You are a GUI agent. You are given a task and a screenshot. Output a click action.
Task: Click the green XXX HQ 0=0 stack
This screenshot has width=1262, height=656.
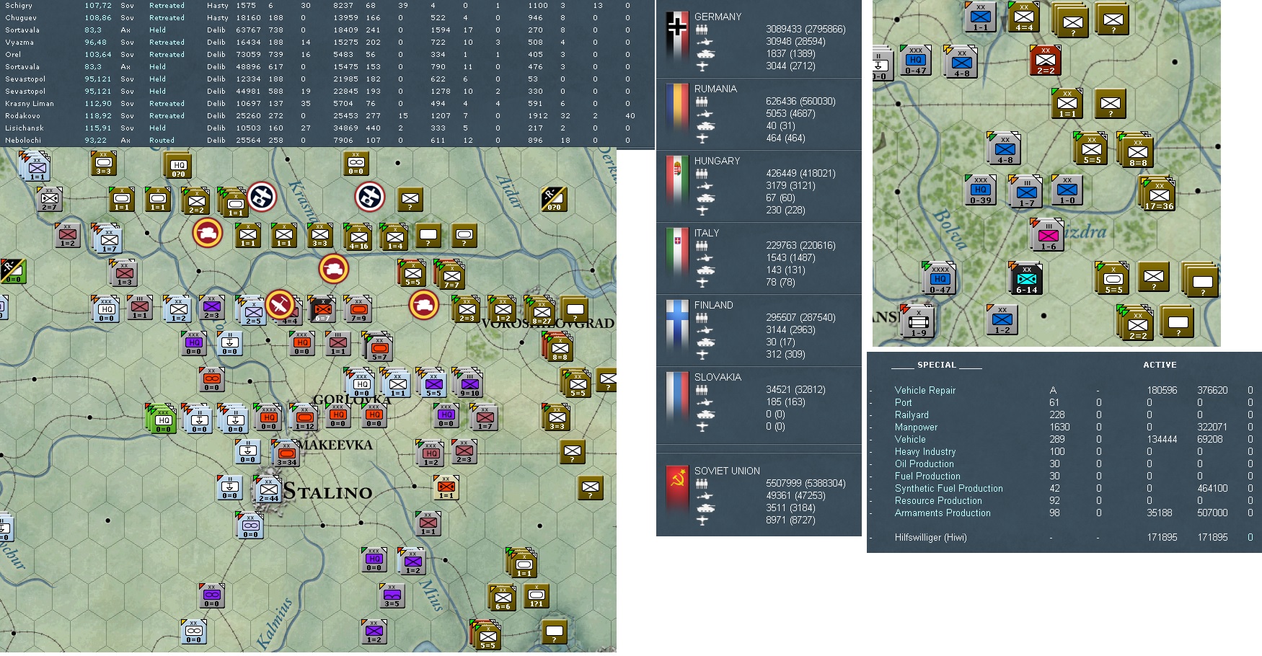162,418
